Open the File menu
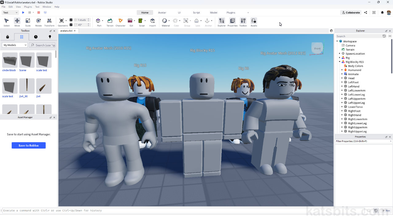This screenshot has height=221, width=393. click(x=3, y=7)
